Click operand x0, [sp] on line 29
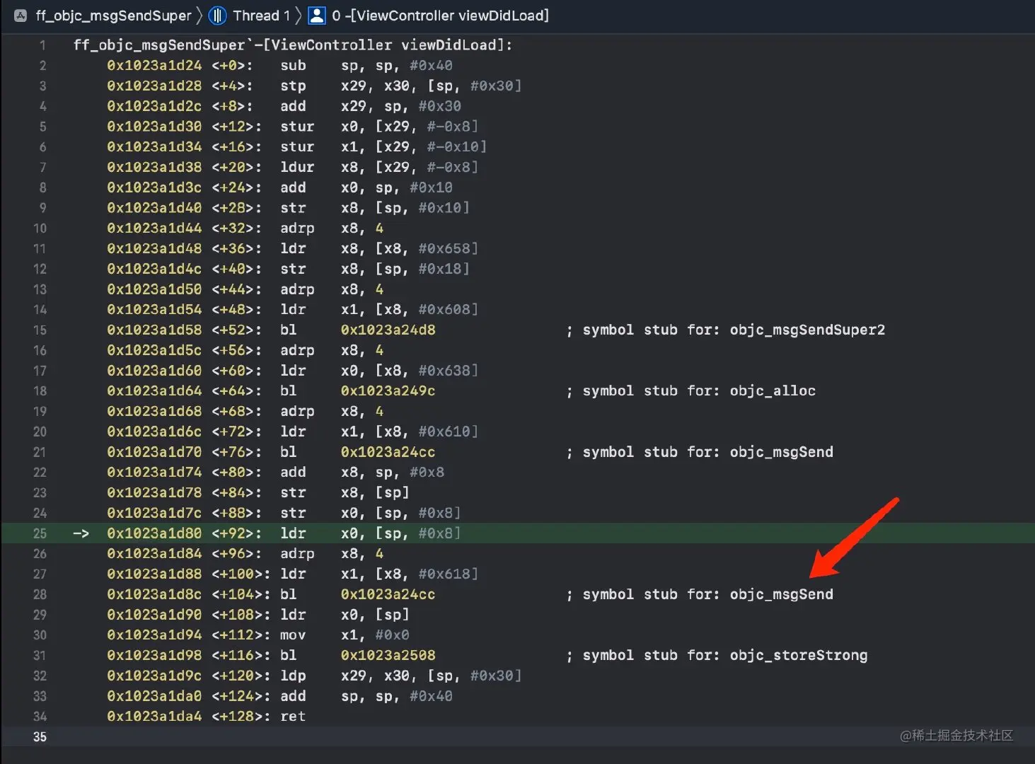The height and width of the screenshot is (764, 1035). point(375,615)
